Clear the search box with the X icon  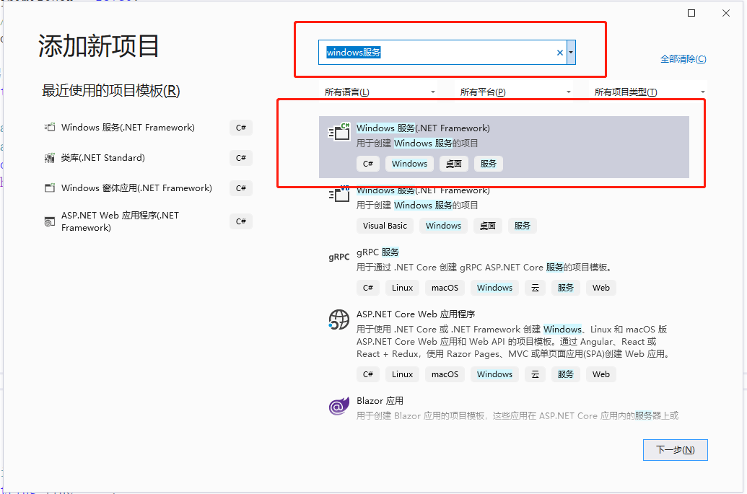[x=560, y=53]
